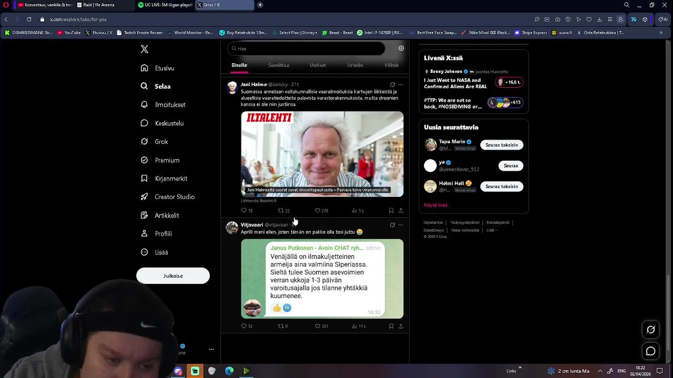Click Näytä lisää under new followers
673x378 pixels.
[x=435, y=205]
